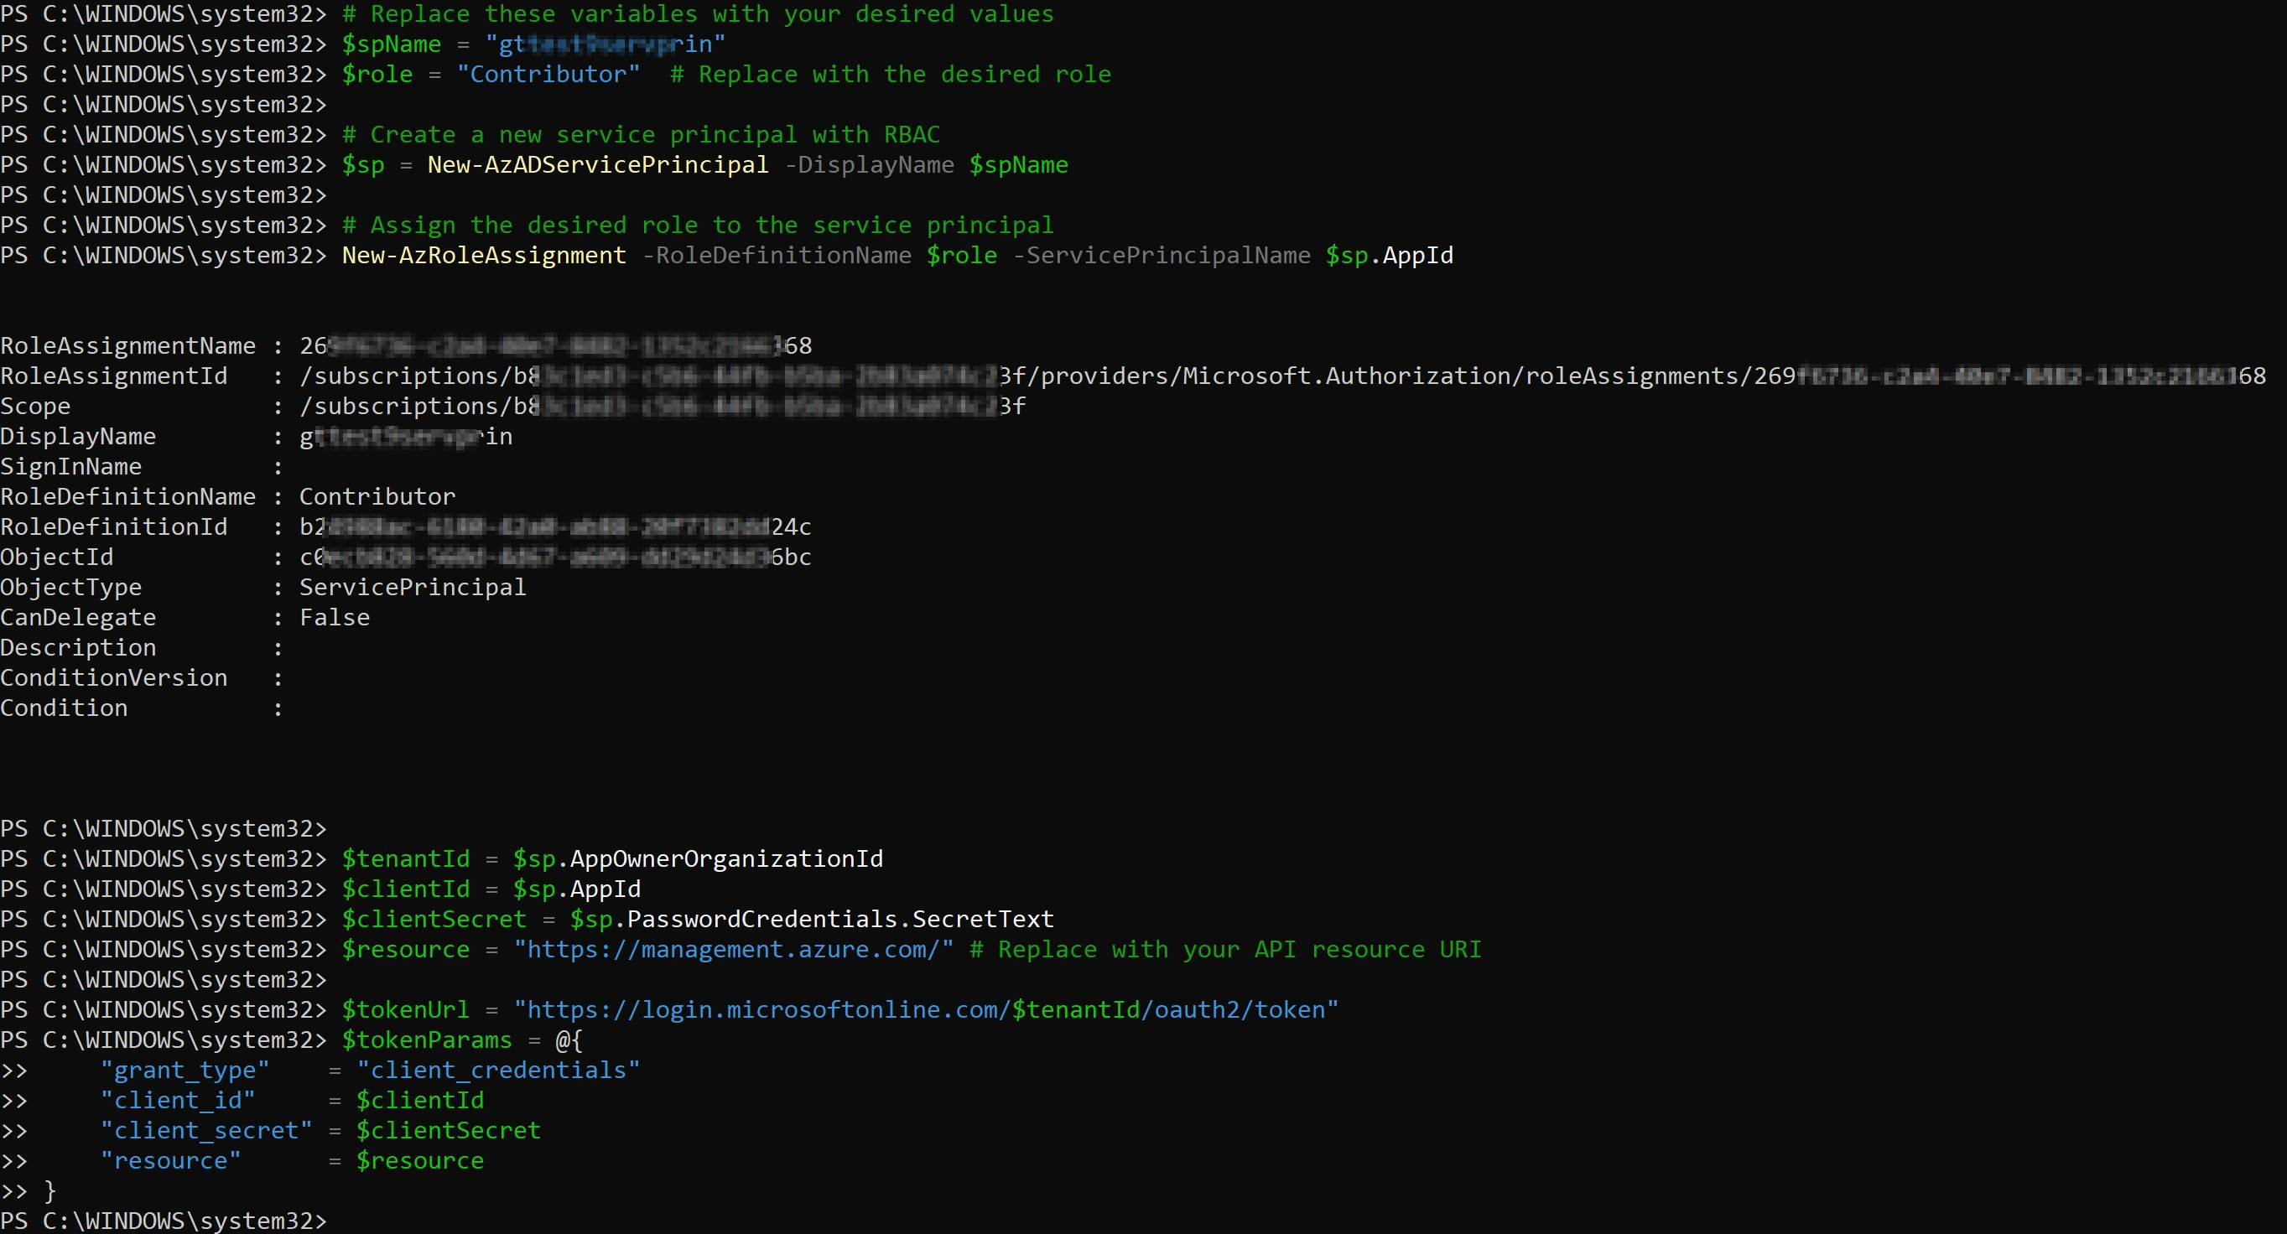Click the "client_secret" hashtable key
The height and width of the screenshot is (1234, 2287).
pos(206,1131)
